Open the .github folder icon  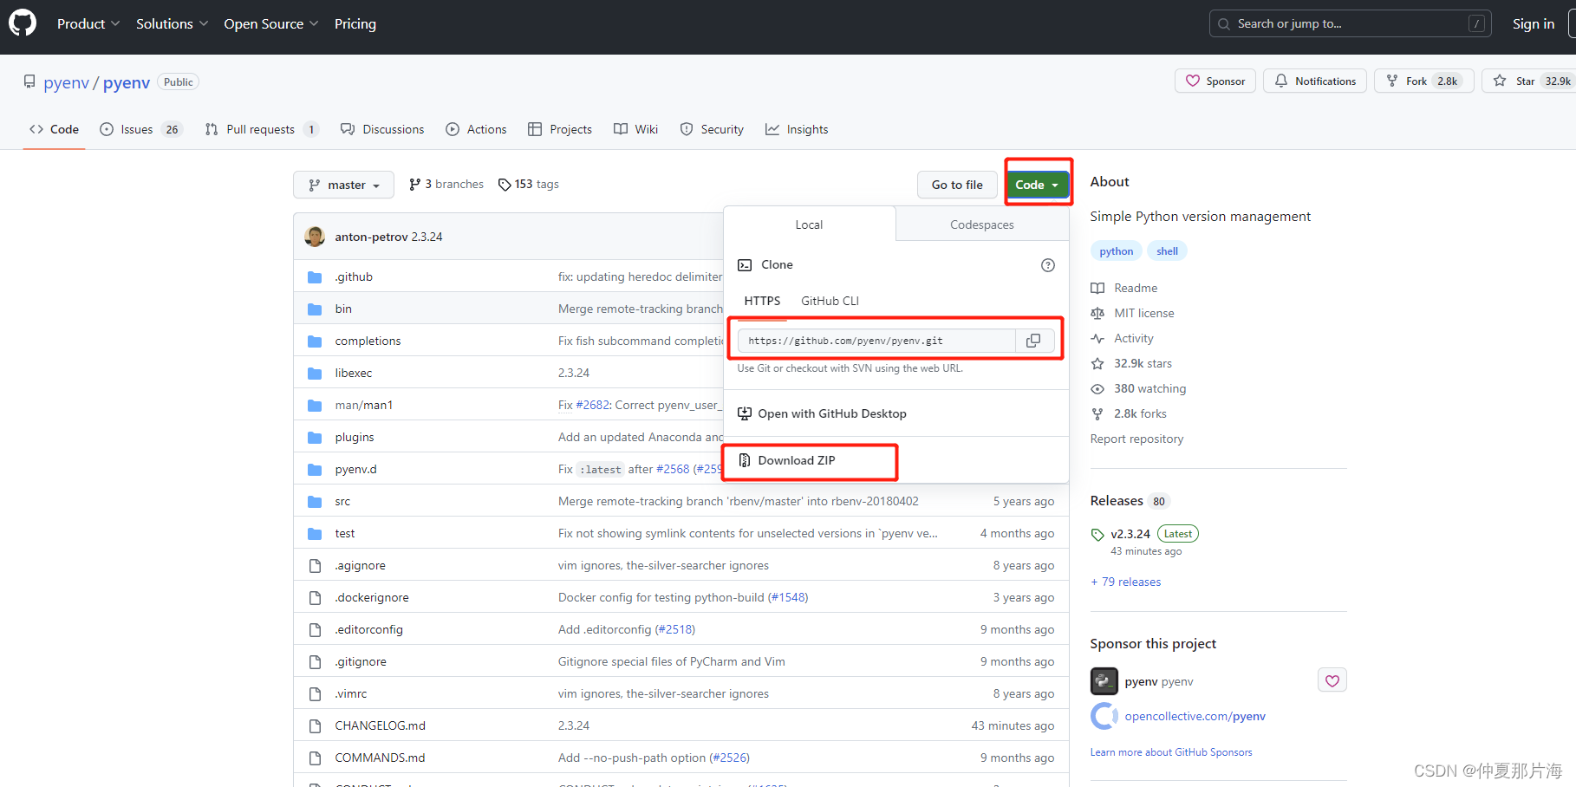(x=315, y=277)
